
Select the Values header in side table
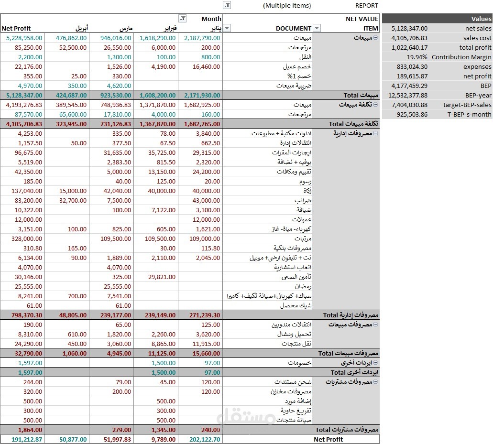pyautogui.click(x=481, y=19)
